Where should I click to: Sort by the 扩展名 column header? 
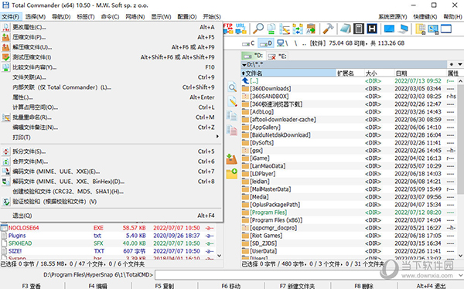(350, 73)
